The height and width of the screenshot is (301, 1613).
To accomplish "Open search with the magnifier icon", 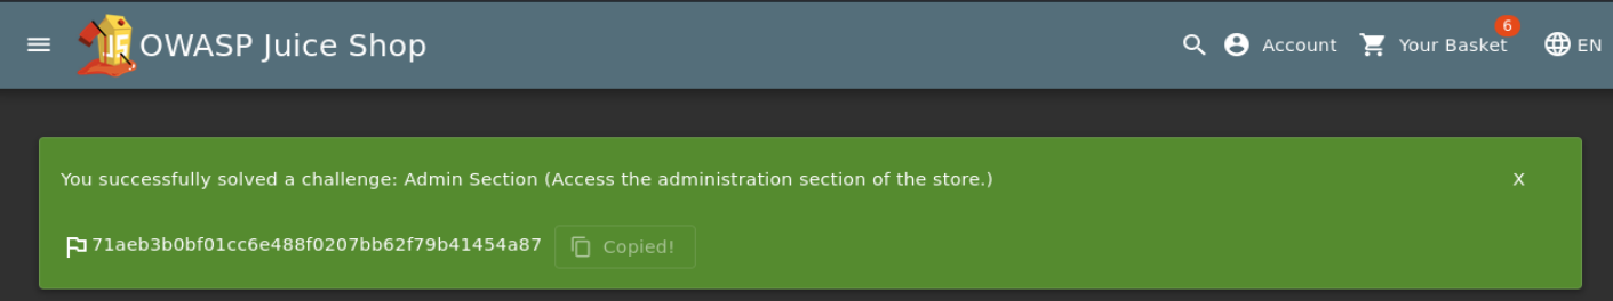I will (x=1193, y=45).
